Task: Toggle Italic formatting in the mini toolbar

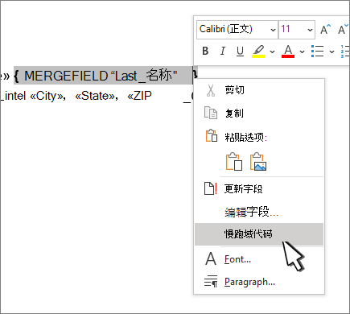Action: click(x=223, y=51)
